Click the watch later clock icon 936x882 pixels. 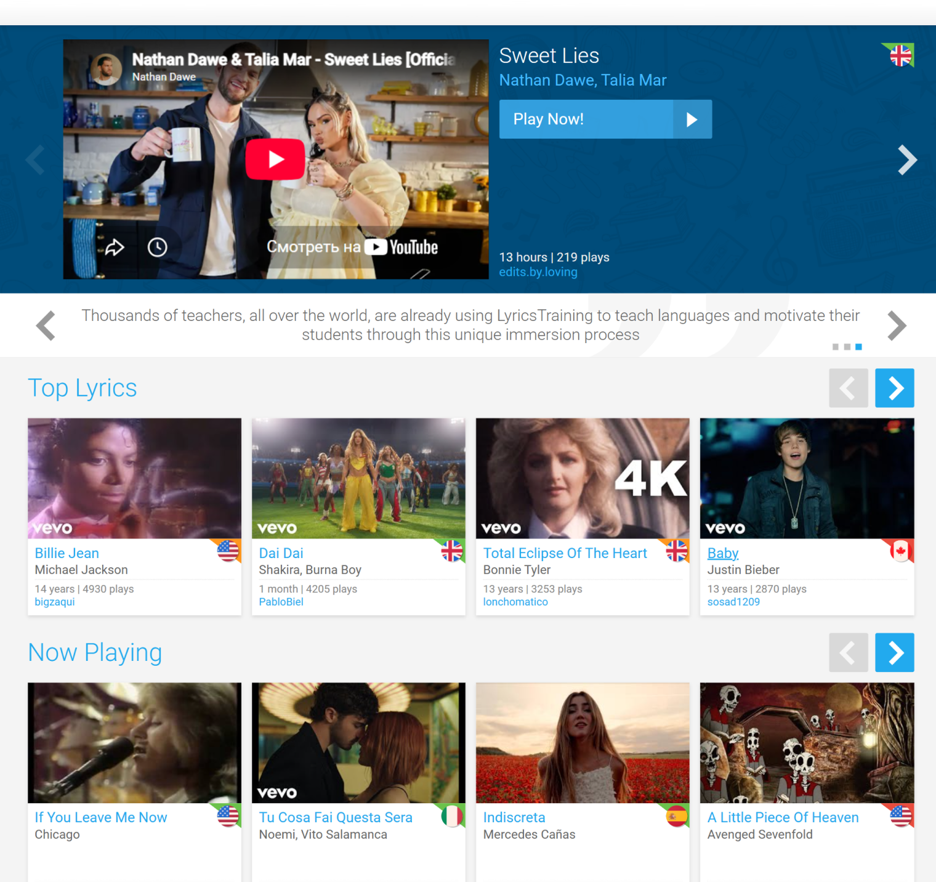coord(158,248)
